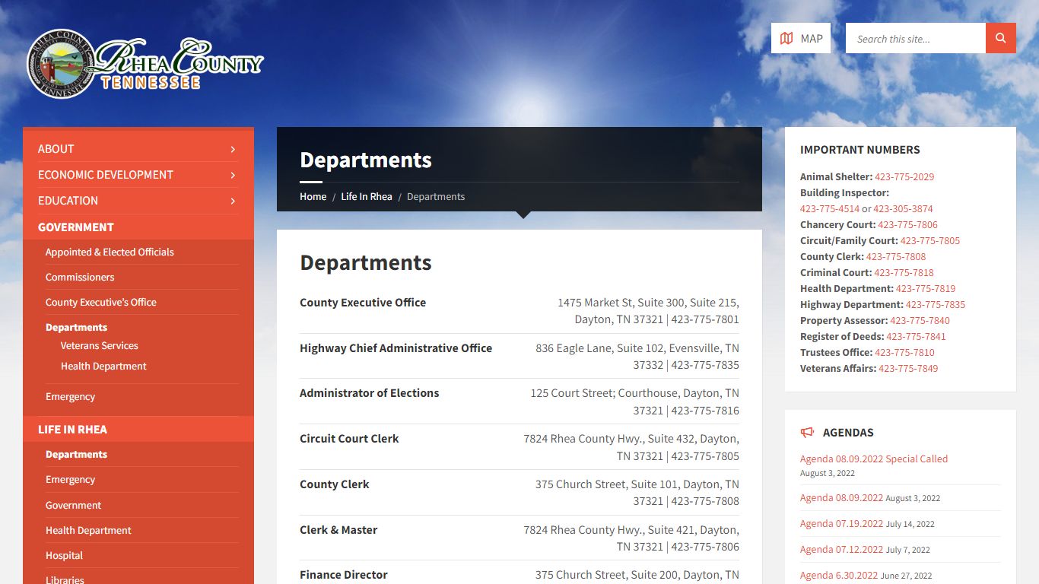Open Agenda 08.09.2022 Special Called
This screenshot has height=584, width=1039.
point(874,459)
